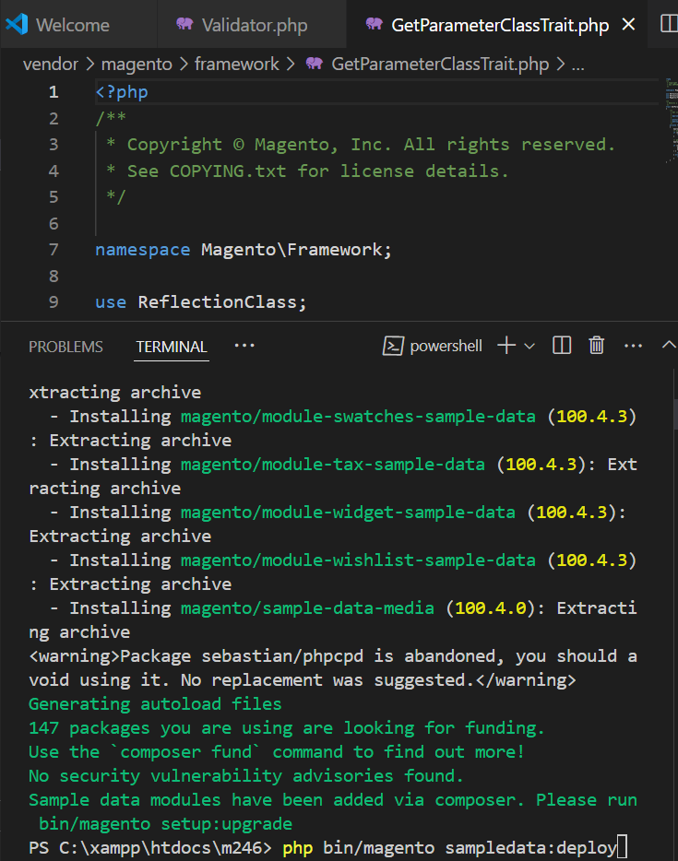Open terminal panel More Actions via ellipsis icon
This screenshot has height=861, width=678.
(x=632, y=345)
